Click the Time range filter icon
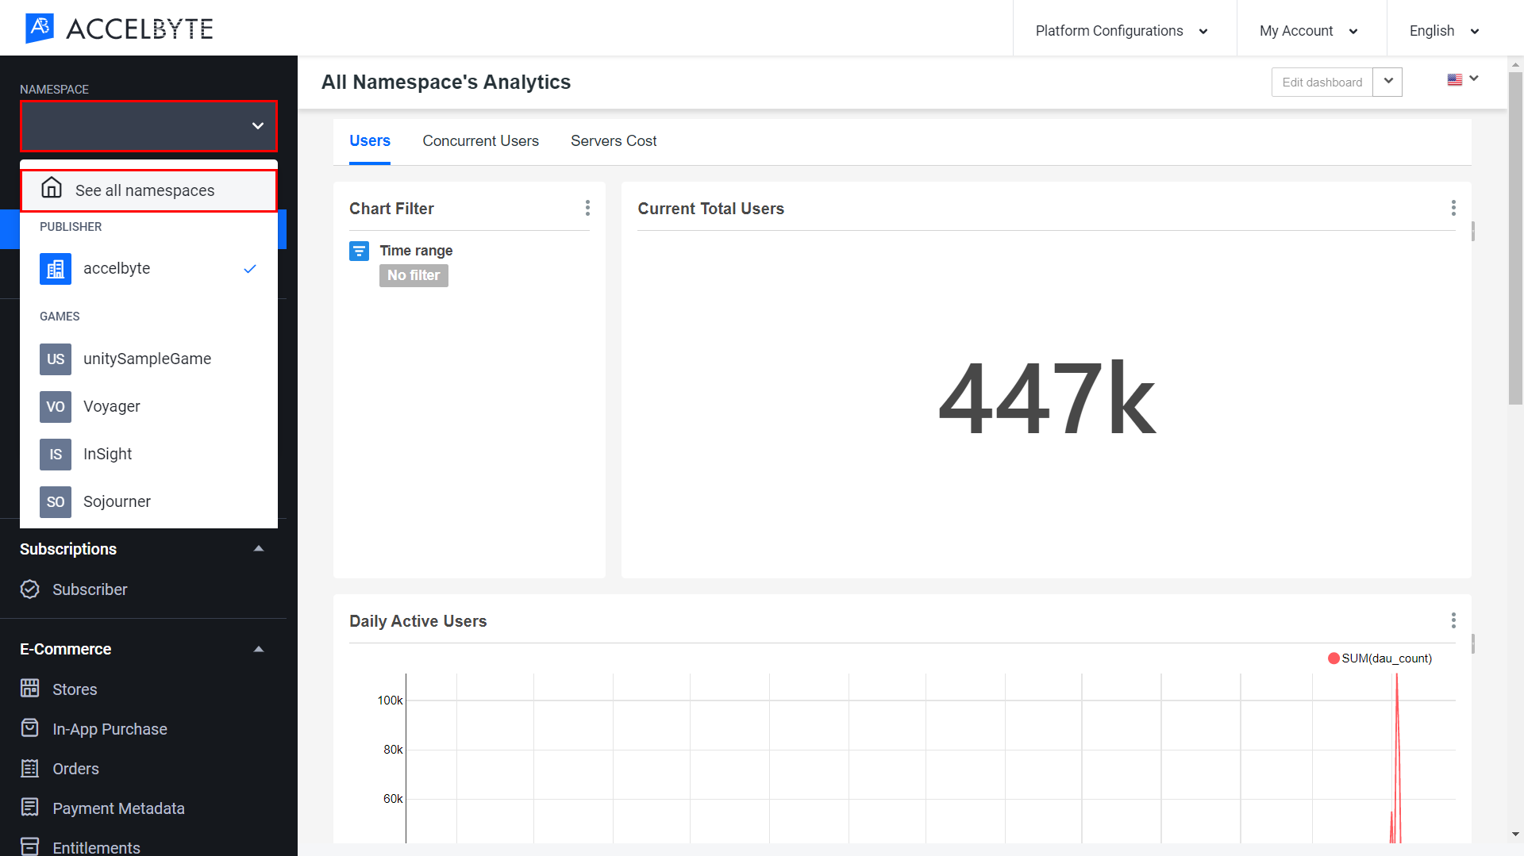 tap(360, 251)
